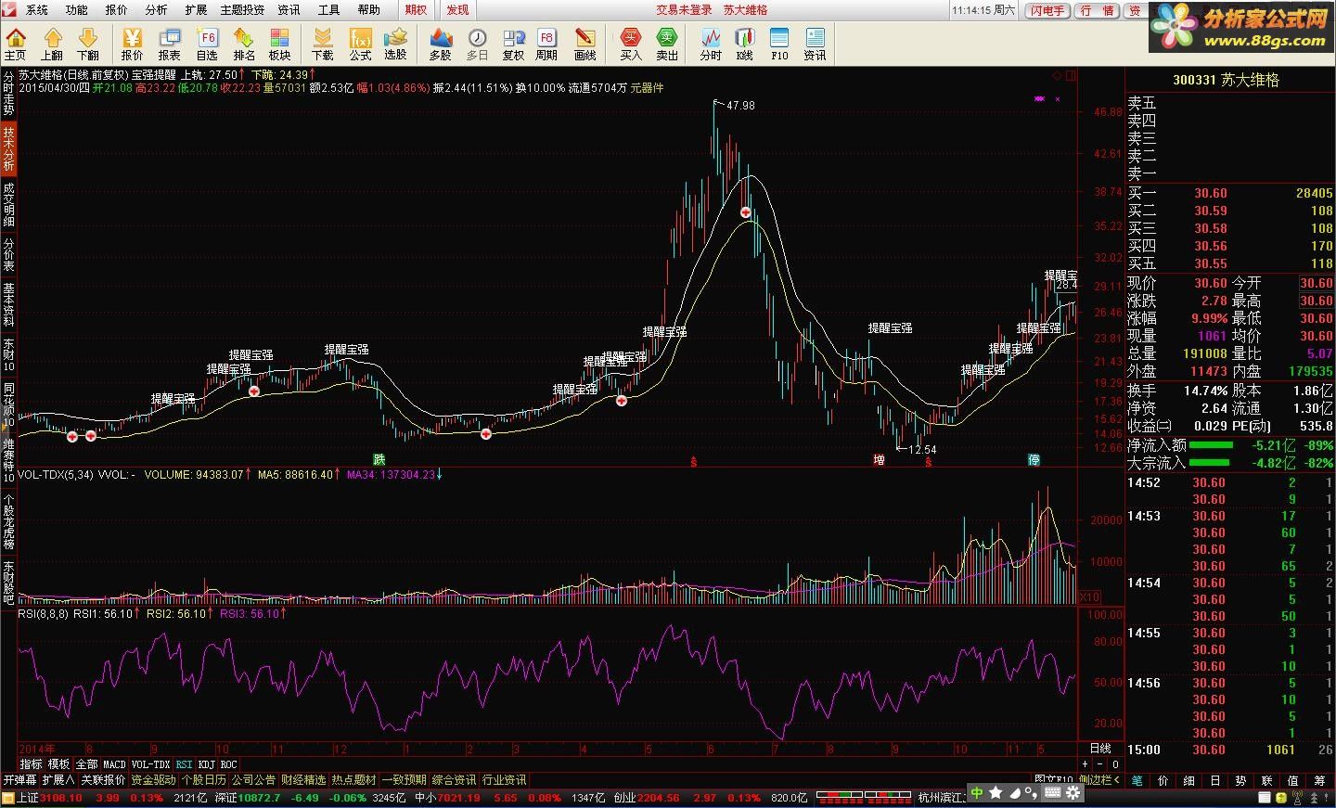
Task: Open the 功能 menu
Action: tap(76, 10)
